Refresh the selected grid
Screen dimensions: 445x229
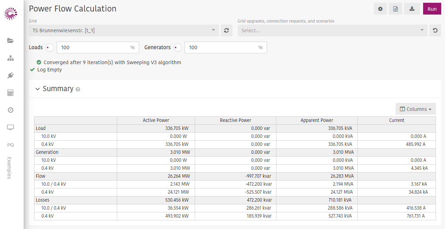tap(226, 30)
